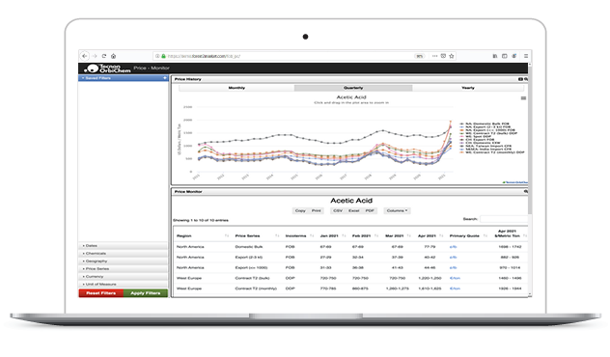Switch chart to Monthly tab
Image resolution: width=610 pixels, height=357 pixels.
236,88
